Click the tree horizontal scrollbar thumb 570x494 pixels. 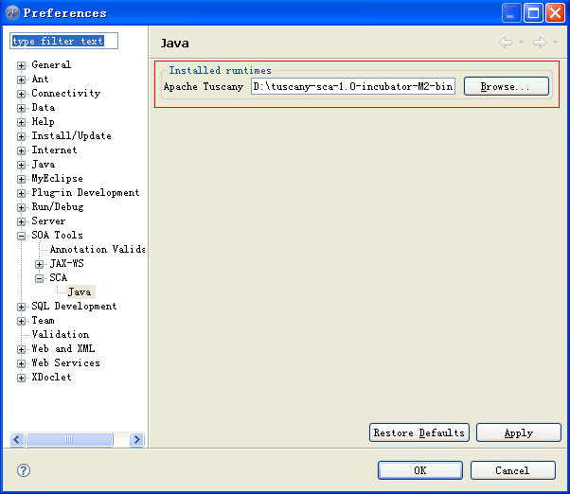[69, 439]
